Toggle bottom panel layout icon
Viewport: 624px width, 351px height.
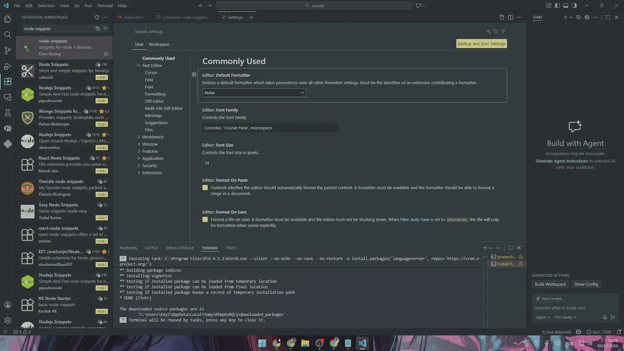(x=566, y=5)
